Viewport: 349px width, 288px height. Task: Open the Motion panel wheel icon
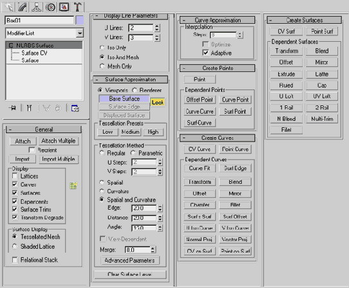click(50, 6)
